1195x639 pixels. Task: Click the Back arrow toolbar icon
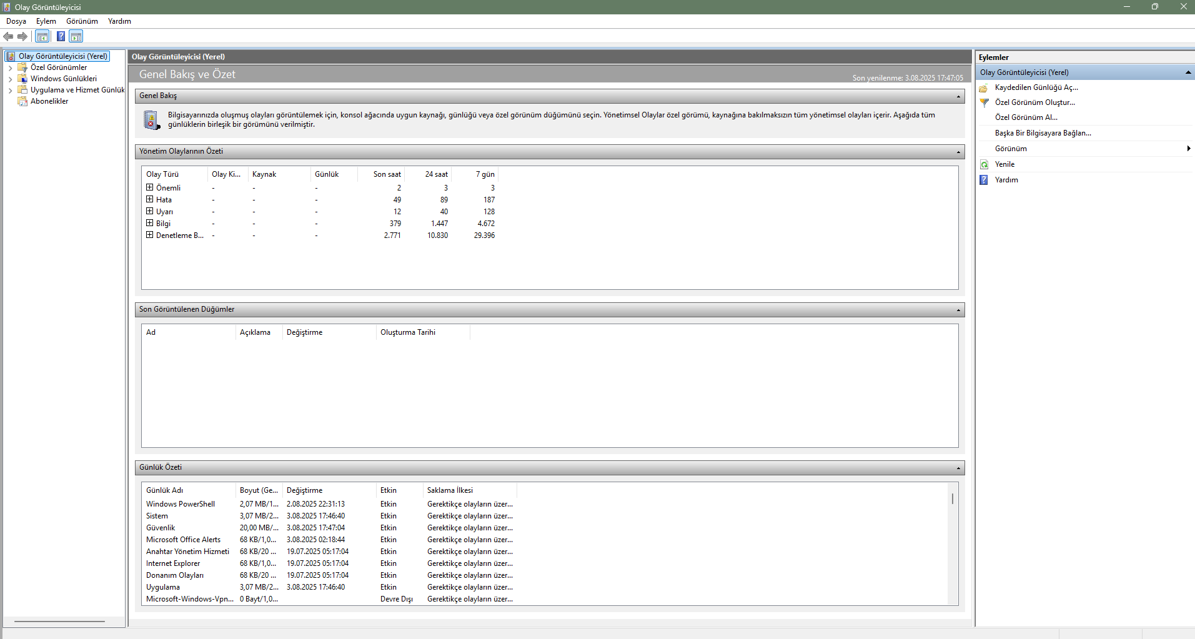pyautogui.click(x=8, y=36)
